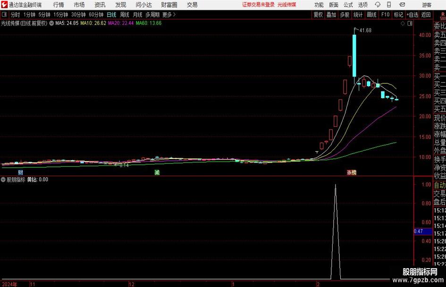Click the MA10: 26.62 value

93,23
